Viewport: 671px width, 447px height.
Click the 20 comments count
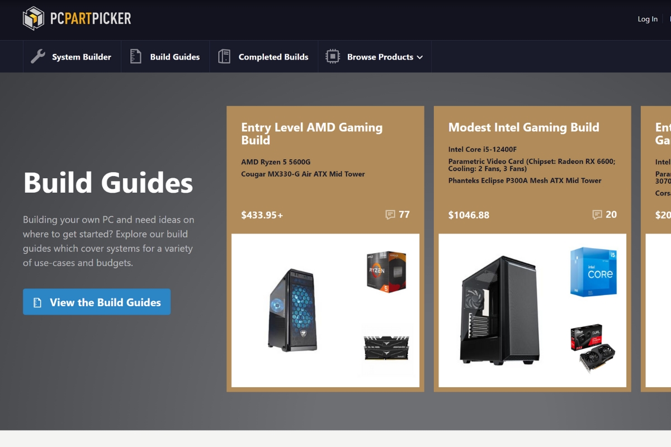pyautogui.click(x=611, y=215)
